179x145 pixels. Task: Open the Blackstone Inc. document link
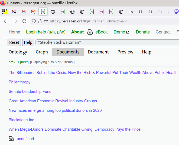coord(22,120)
